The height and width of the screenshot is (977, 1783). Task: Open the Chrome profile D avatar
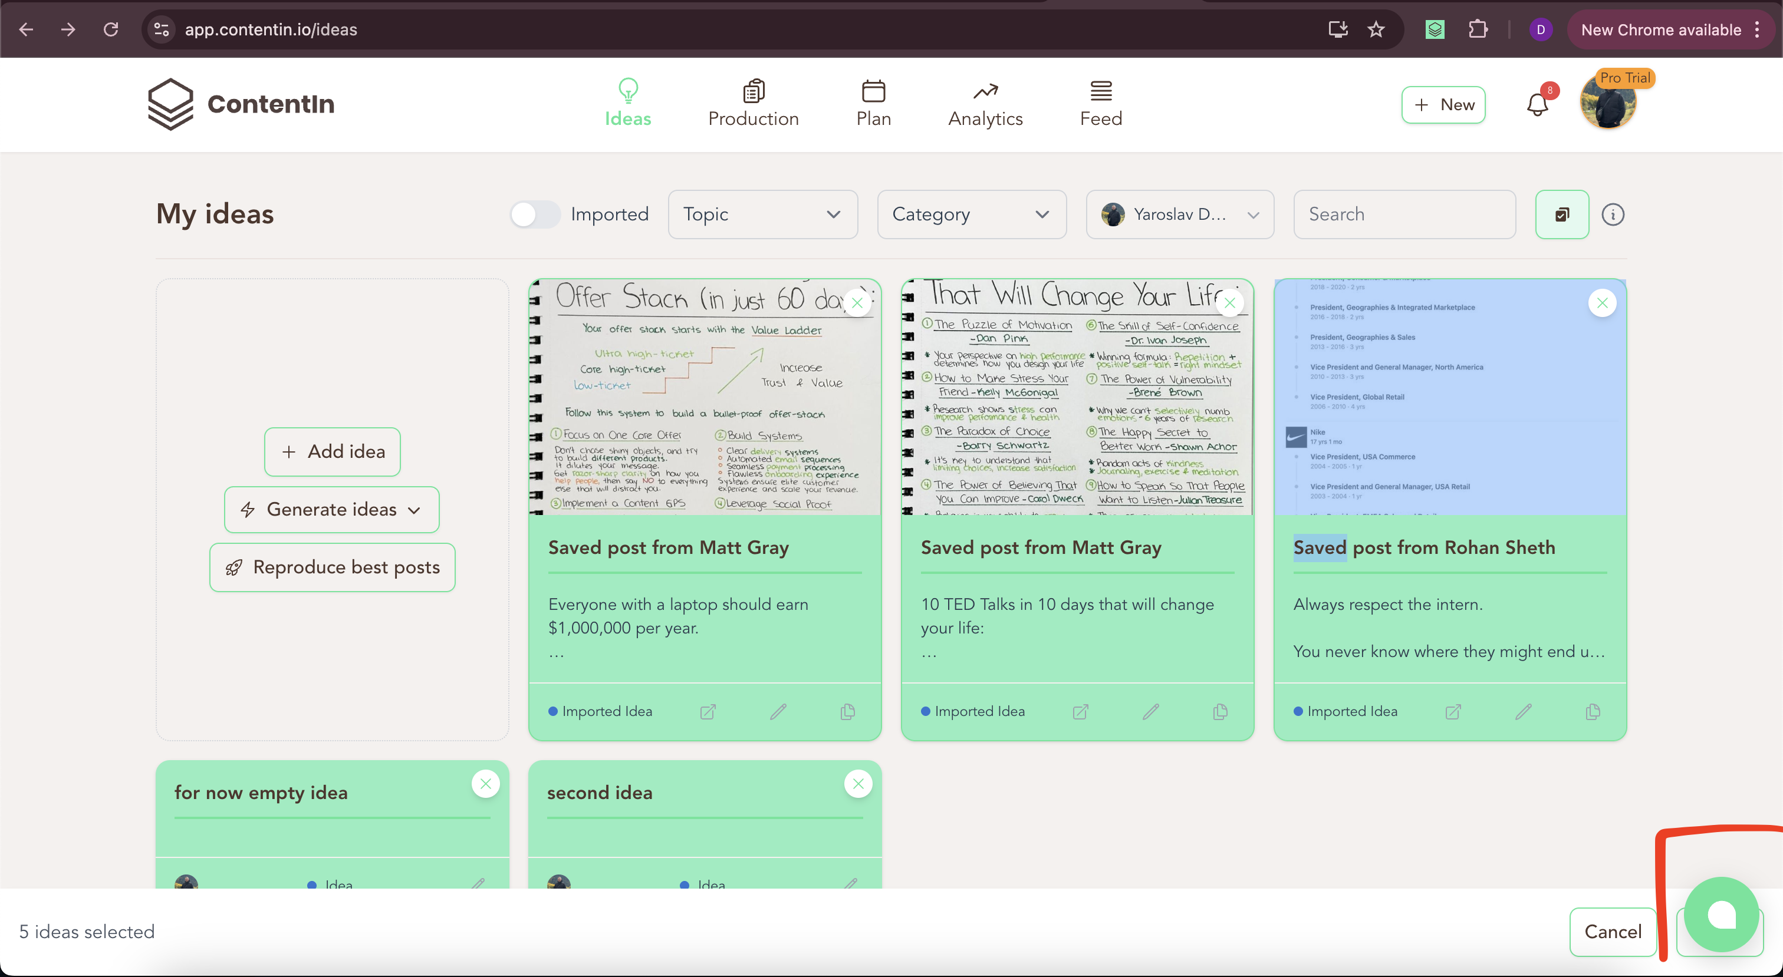1541,29
